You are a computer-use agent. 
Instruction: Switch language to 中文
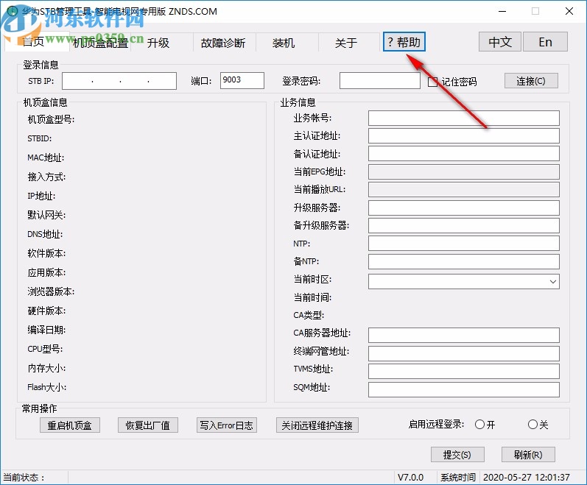pyautogui.click(x=500, y=42)
